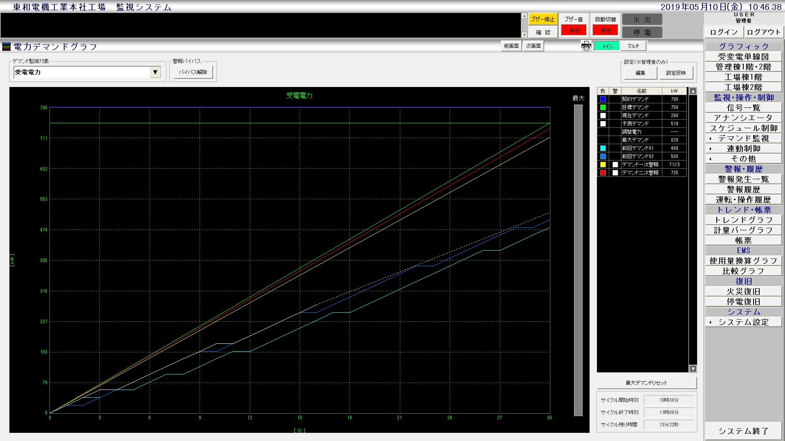Open 管理棟1階・2階 menu item

[x=743, y=67]
